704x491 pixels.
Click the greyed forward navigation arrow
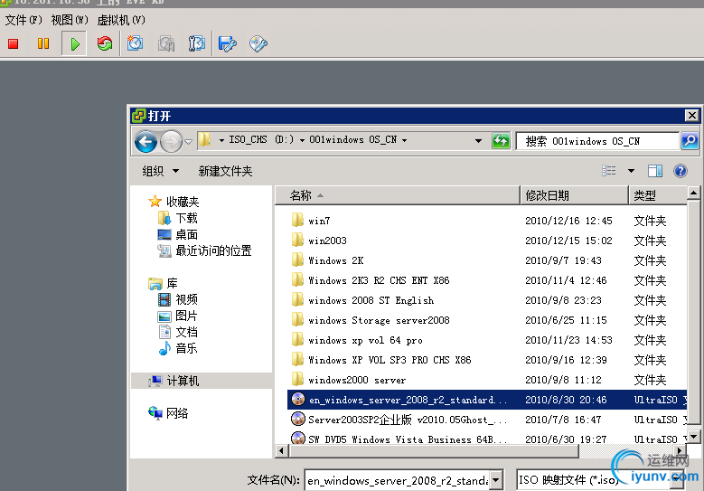point(171,141)
